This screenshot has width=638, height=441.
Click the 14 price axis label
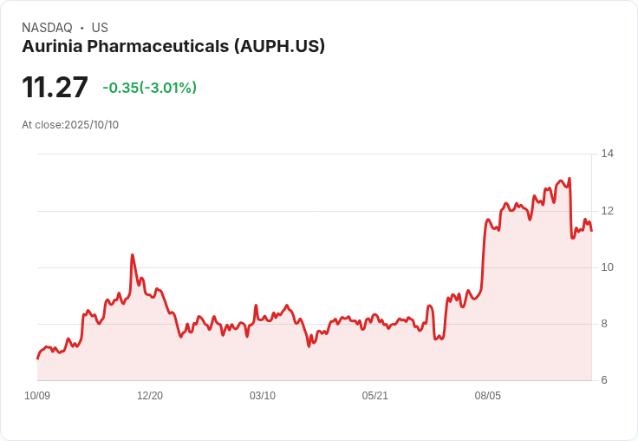(607, 155)
